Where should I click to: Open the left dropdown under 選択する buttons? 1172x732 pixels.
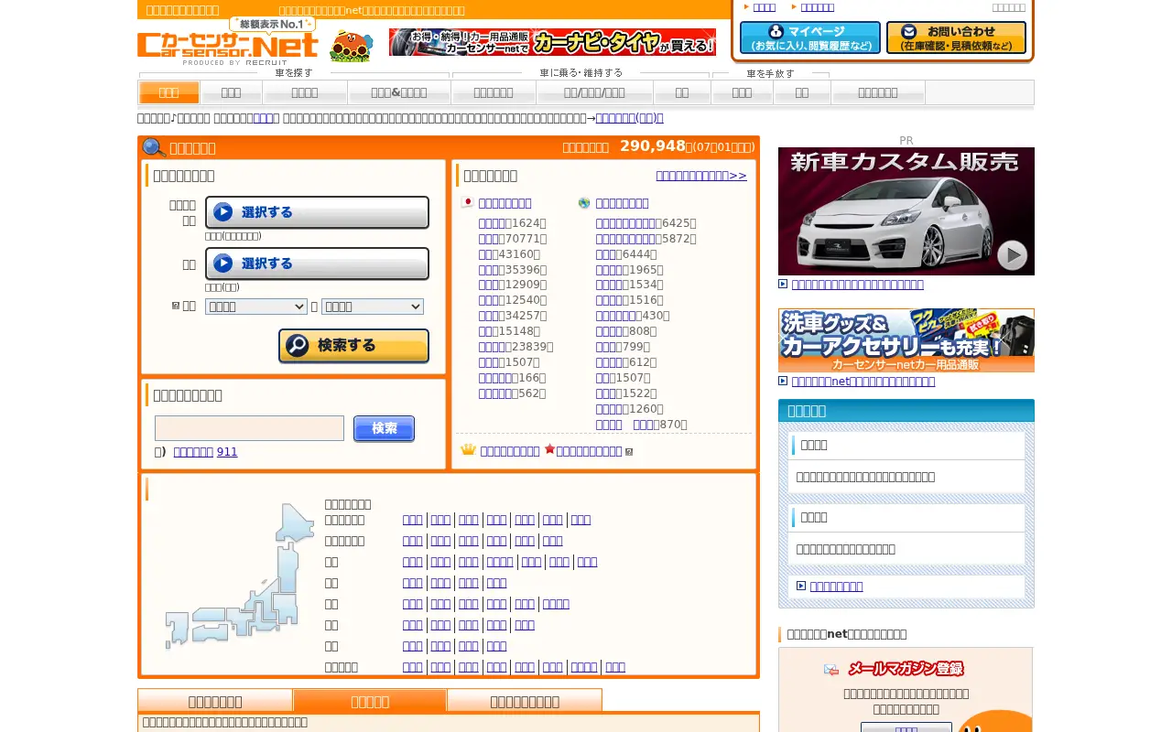(256, 307)
